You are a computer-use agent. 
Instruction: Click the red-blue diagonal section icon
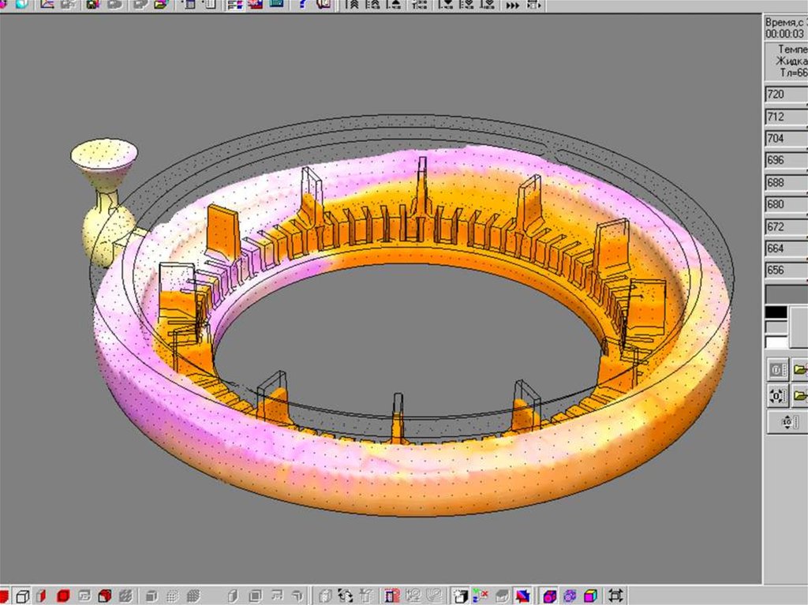point(522,595)
